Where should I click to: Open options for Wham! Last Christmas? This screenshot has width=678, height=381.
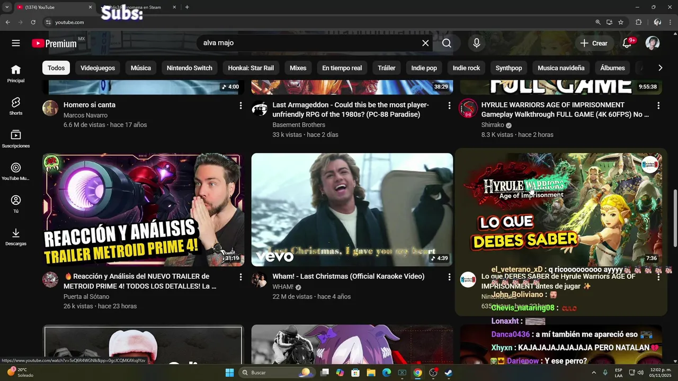[x=449, y=277]
